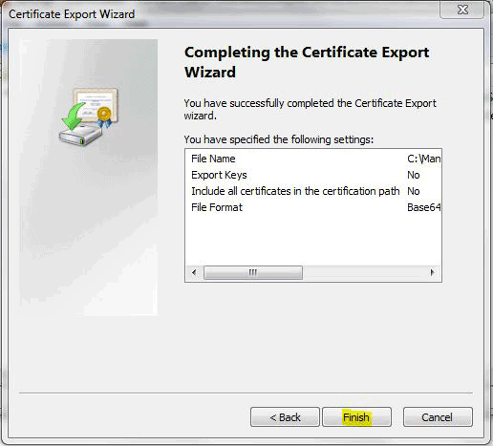Select the Export Keys settings row
The width and height of the screenshot is (493, 446).
click(313, 175)
